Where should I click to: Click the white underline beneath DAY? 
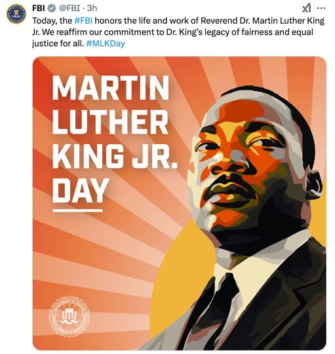click(77, 210)
